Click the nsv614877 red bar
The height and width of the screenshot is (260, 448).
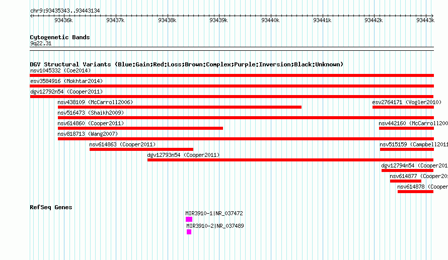[x=405, y=181]
